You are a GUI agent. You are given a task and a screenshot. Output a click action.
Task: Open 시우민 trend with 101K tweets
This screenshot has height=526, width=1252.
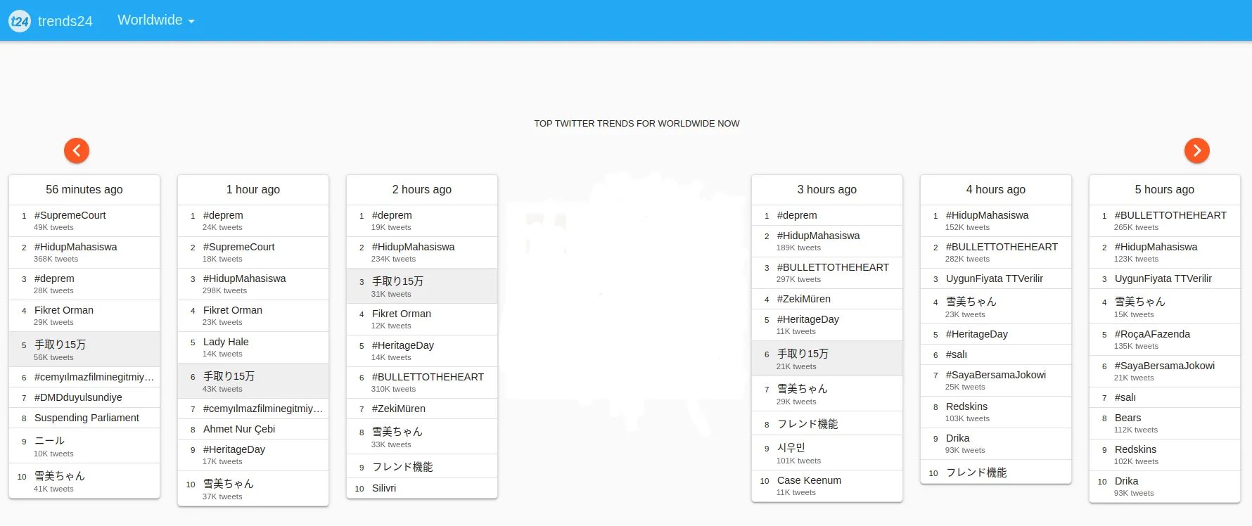(791, 447)
